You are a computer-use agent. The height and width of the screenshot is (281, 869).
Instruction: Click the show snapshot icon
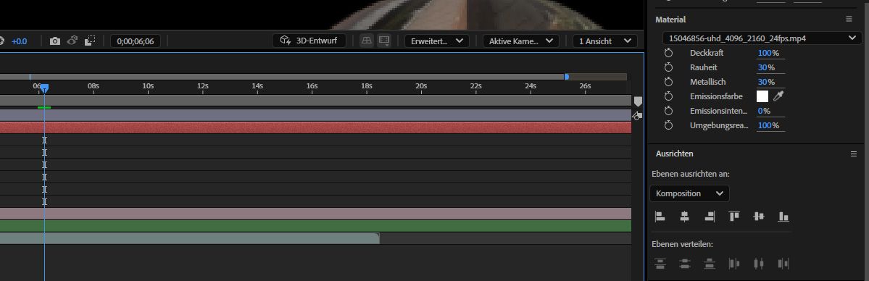click(x=72, y=41)
